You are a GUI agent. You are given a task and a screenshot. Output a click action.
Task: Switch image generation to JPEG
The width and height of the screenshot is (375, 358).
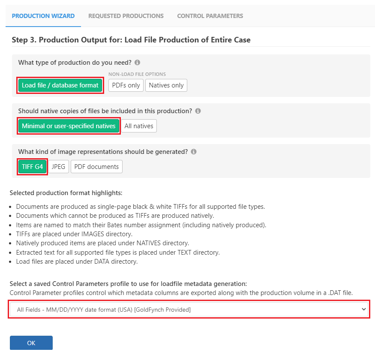tap(58, 166)
